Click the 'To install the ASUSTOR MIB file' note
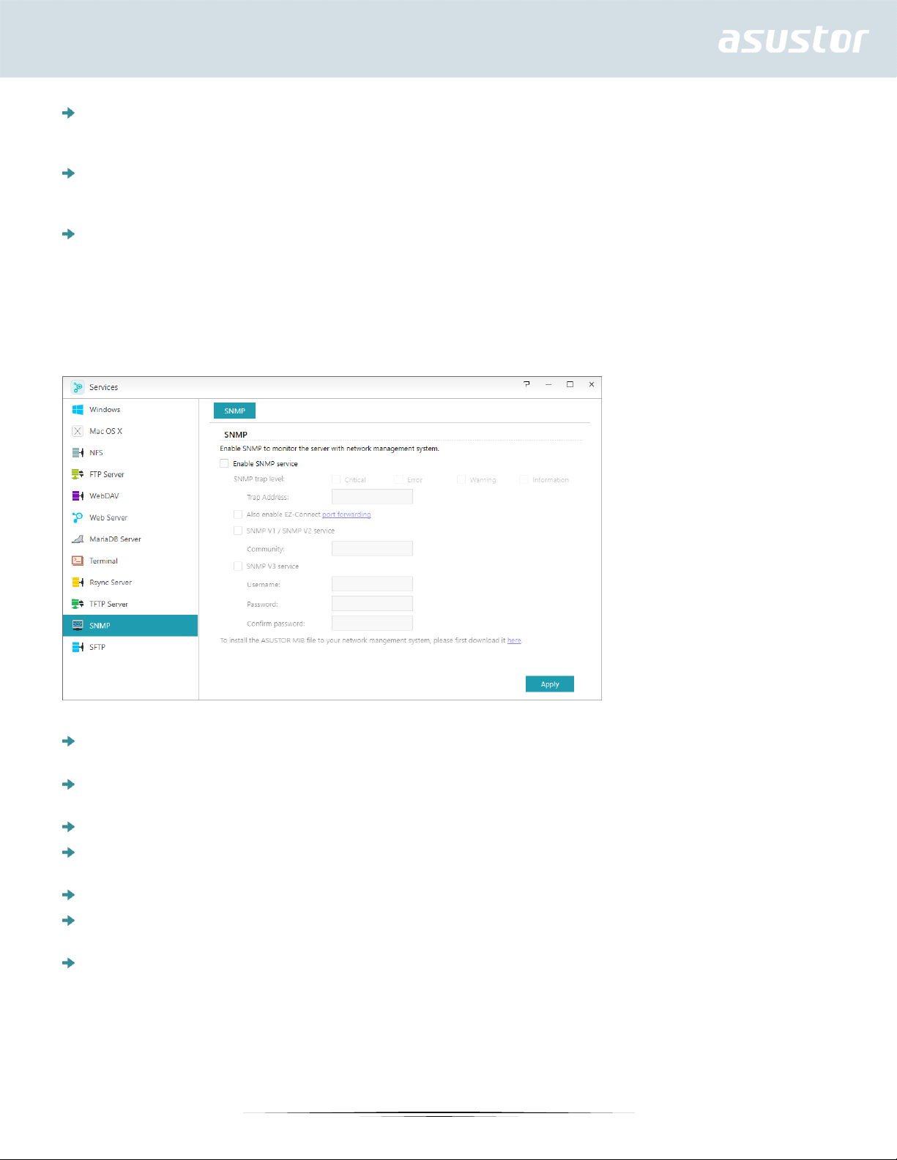This screenshot has width=897, height=1160. pos(371,640)
